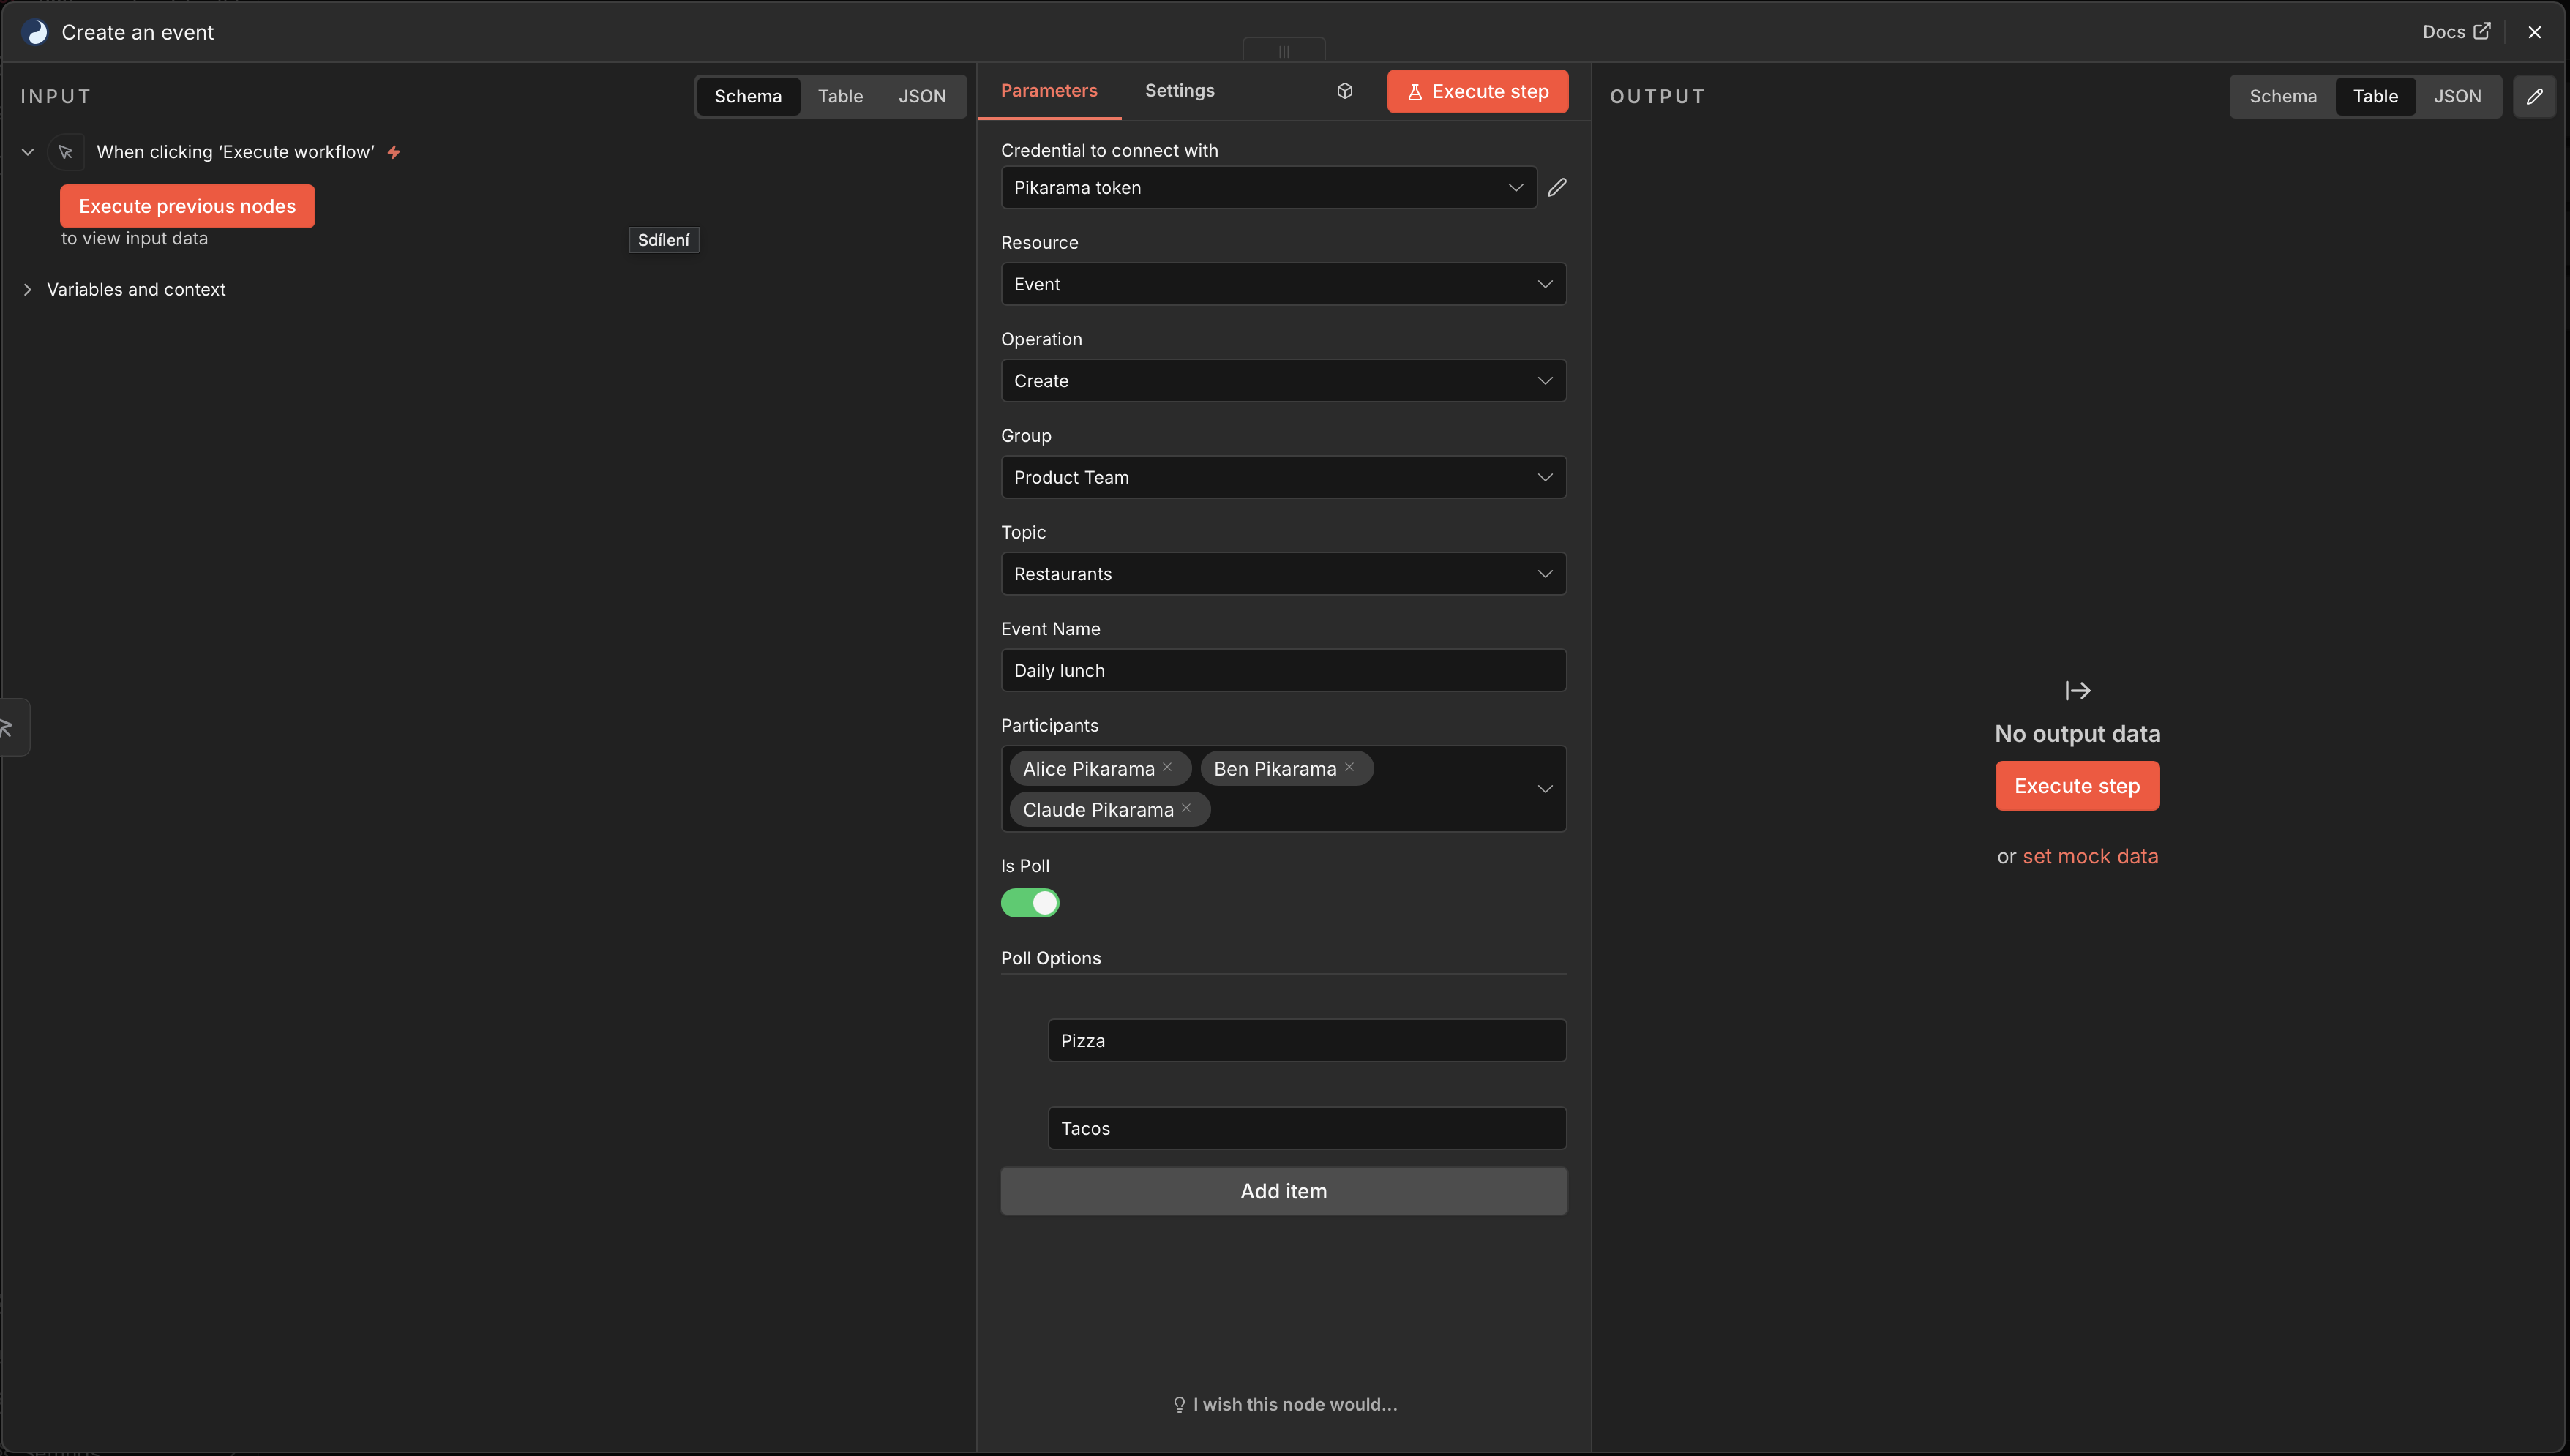Close the Create an event dialog
The image size is (2570, 1456).
(2534, 32)
